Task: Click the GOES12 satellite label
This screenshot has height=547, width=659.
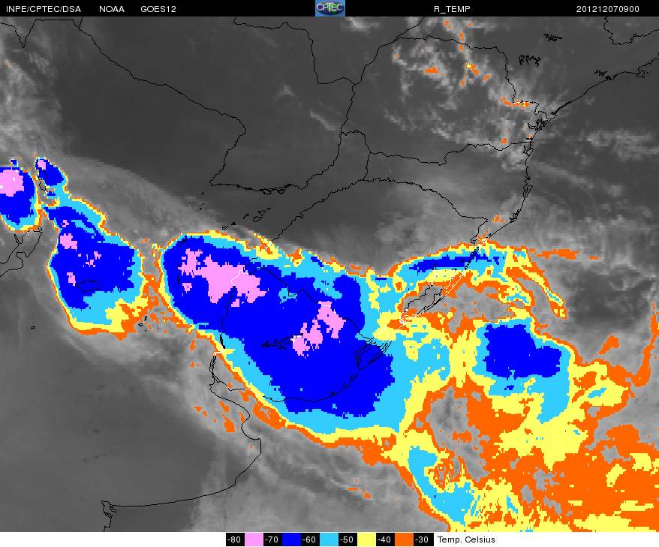Action: coord(158,9)
